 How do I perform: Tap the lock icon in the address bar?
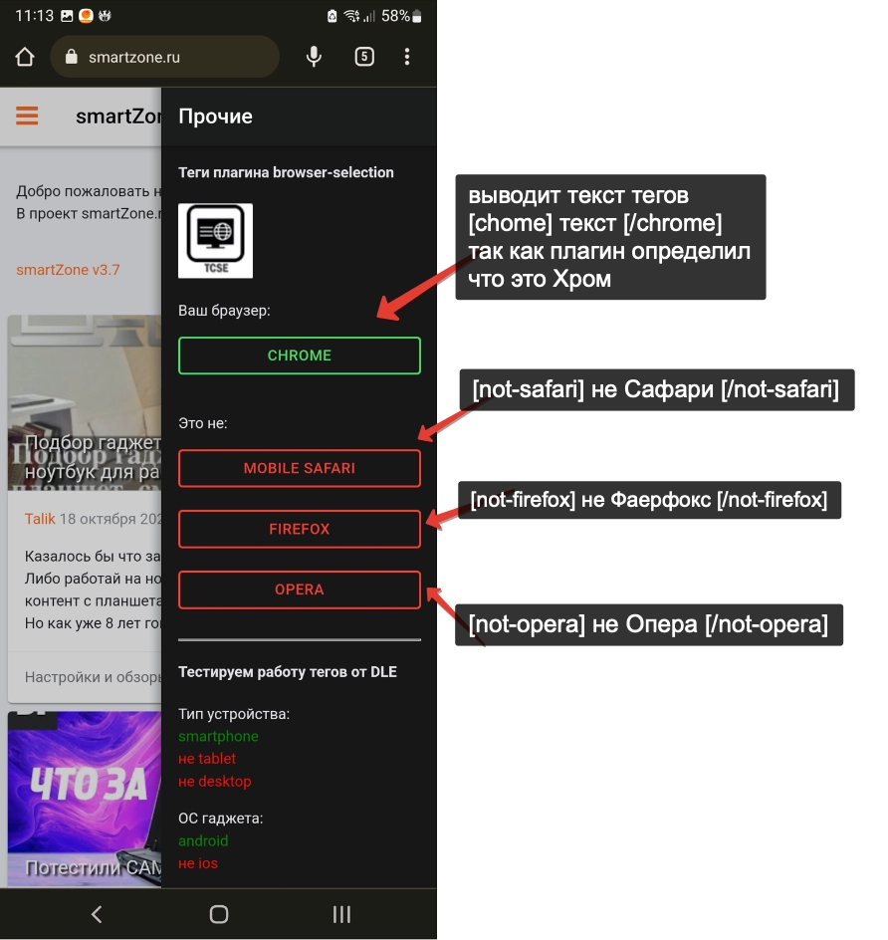click(71, 57)
